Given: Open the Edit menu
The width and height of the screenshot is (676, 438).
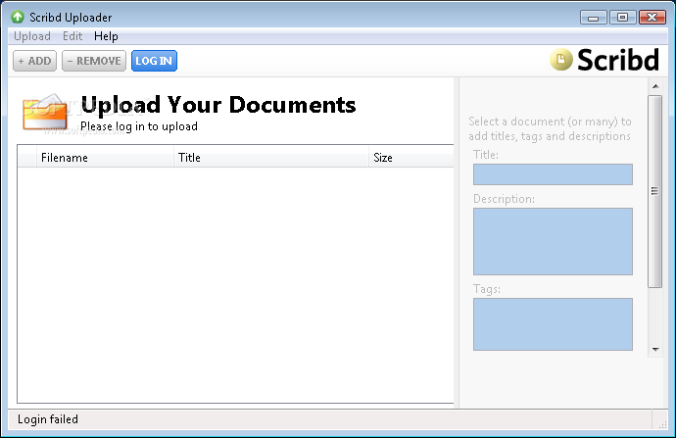Looking at the screenshot, I should pos(72,36).
